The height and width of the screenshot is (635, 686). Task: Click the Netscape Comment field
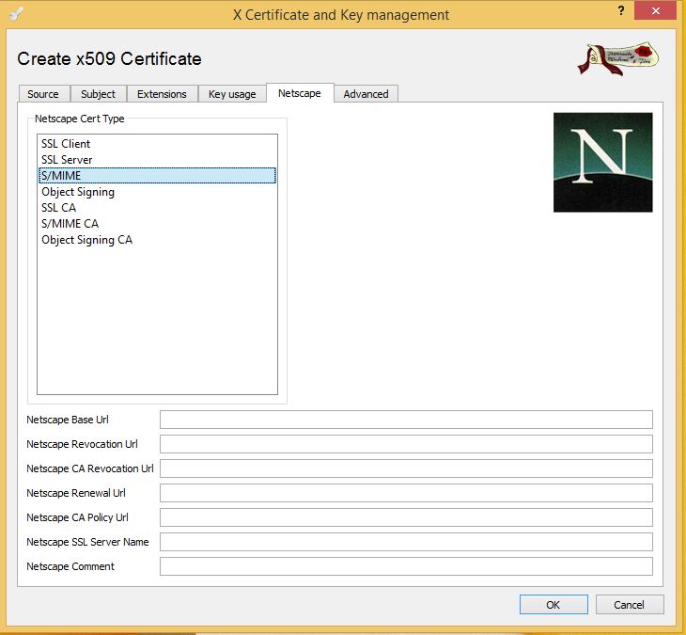(406, 566)
